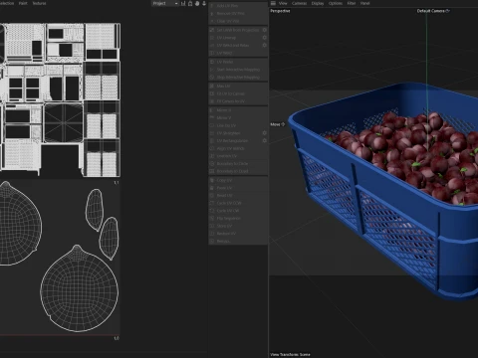Screen dimensions: 478x358
Task: Click the Unstitch UV icon
Action: (212, 156)
